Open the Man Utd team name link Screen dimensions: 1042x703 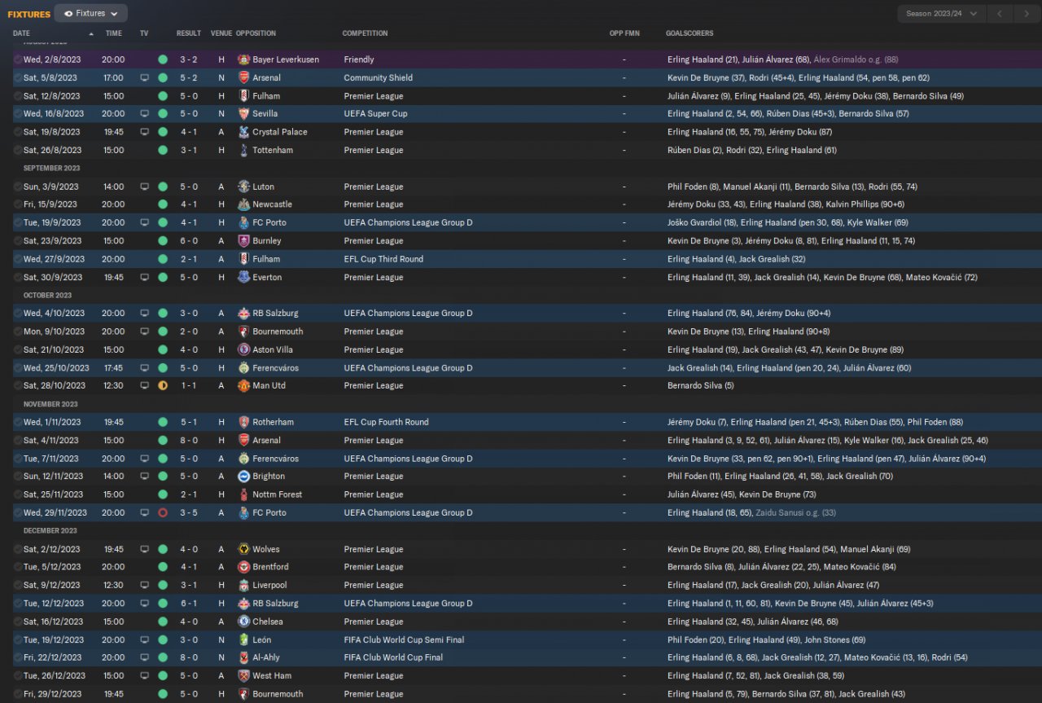point(269,385)
